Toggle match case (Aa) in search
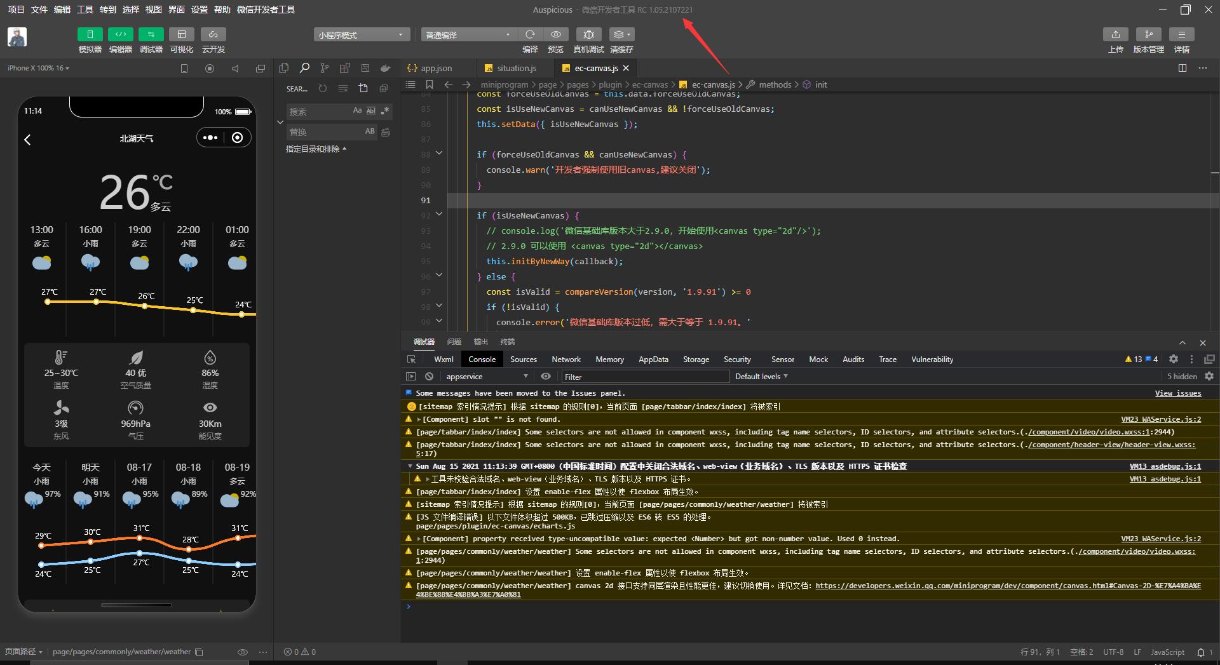The width and height of the screenshot is (1220, 665). [x=357, y=111]
